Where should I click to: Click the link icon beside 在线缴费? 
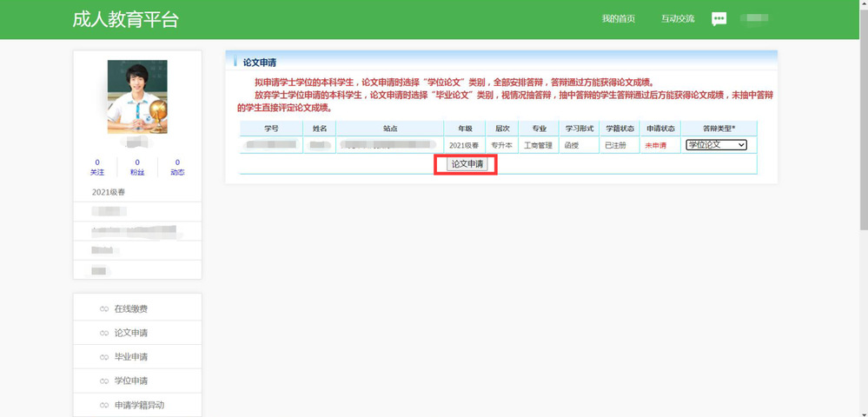click(104, 309)
